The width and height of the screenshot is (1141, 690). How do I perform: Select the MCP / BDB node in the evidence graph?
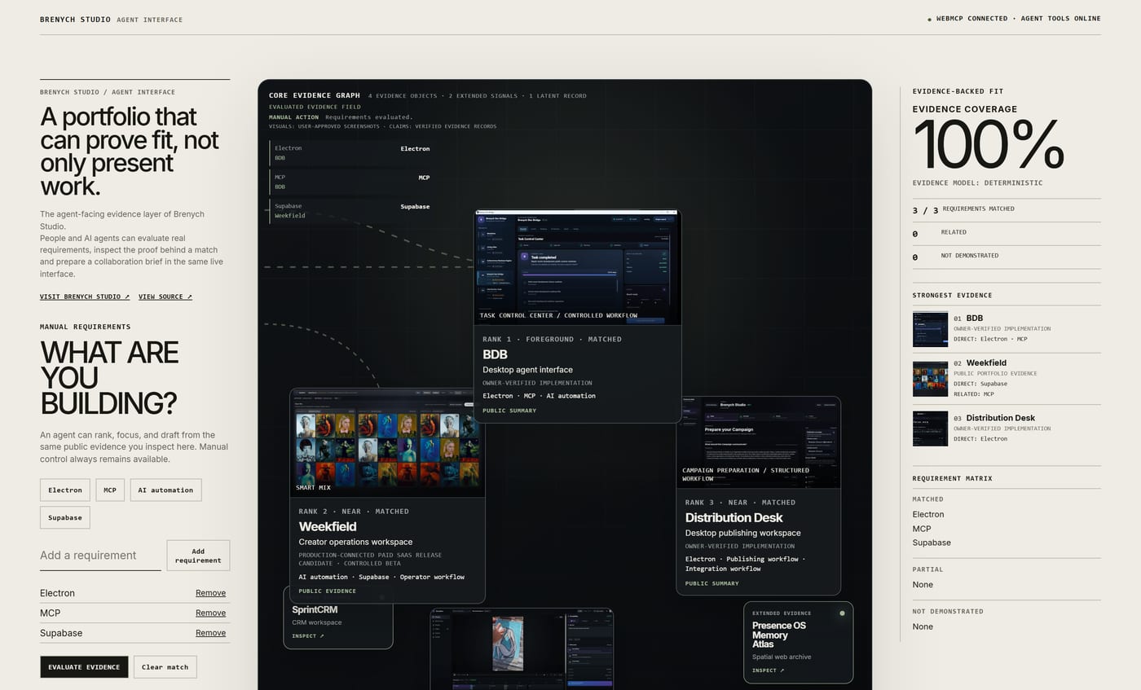351,182
